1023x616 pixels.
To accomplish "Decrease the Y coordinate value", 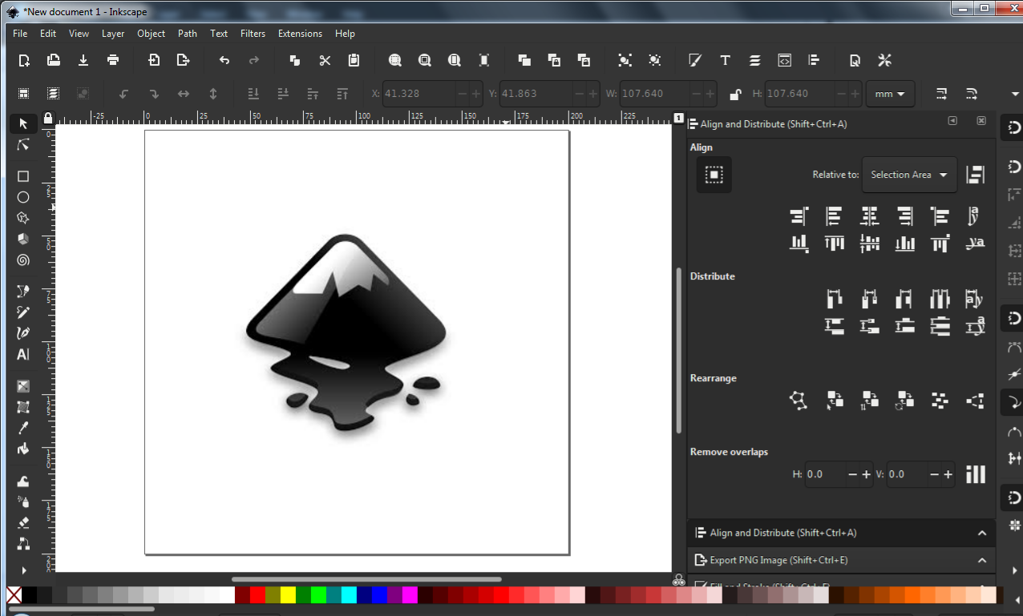I will (579, 94).
